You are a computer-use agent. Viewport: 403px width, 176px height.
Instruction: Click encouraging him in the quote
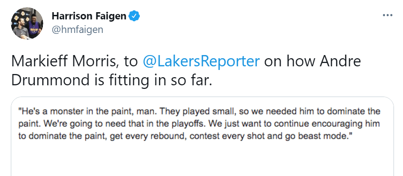[x=346, y=124]
